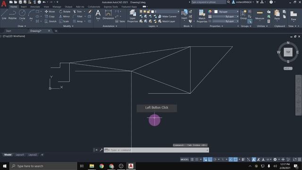Activate the Scale command
Image resolution: width=302 pixels, height=170 pixels.
tap(64, 21)
